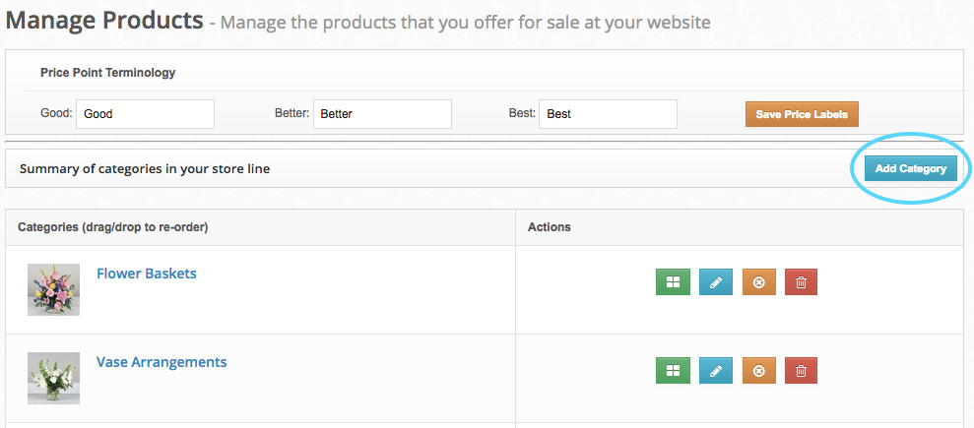
Task: Click the Actions column header
Action: point(550,227)
